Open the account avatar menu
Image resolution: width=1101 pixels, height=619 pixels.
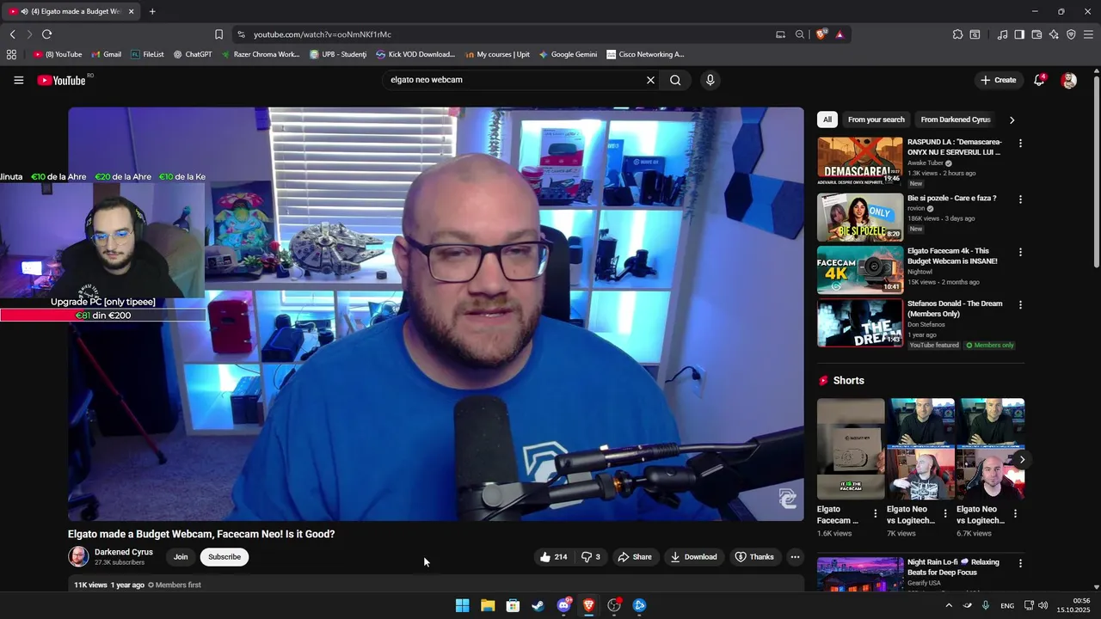point(1068,80)
